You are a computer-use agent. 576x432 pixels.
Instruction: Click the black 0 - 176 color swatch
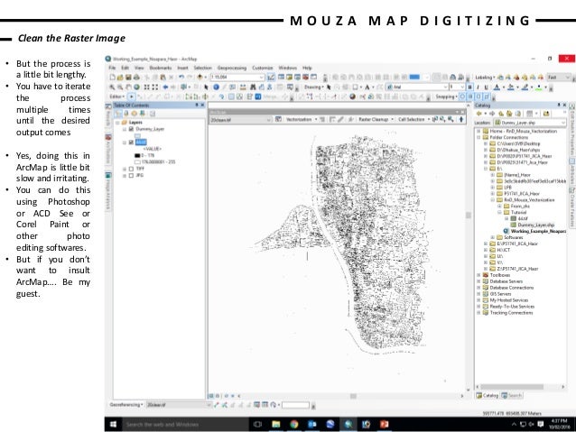(x=136, y=155)
